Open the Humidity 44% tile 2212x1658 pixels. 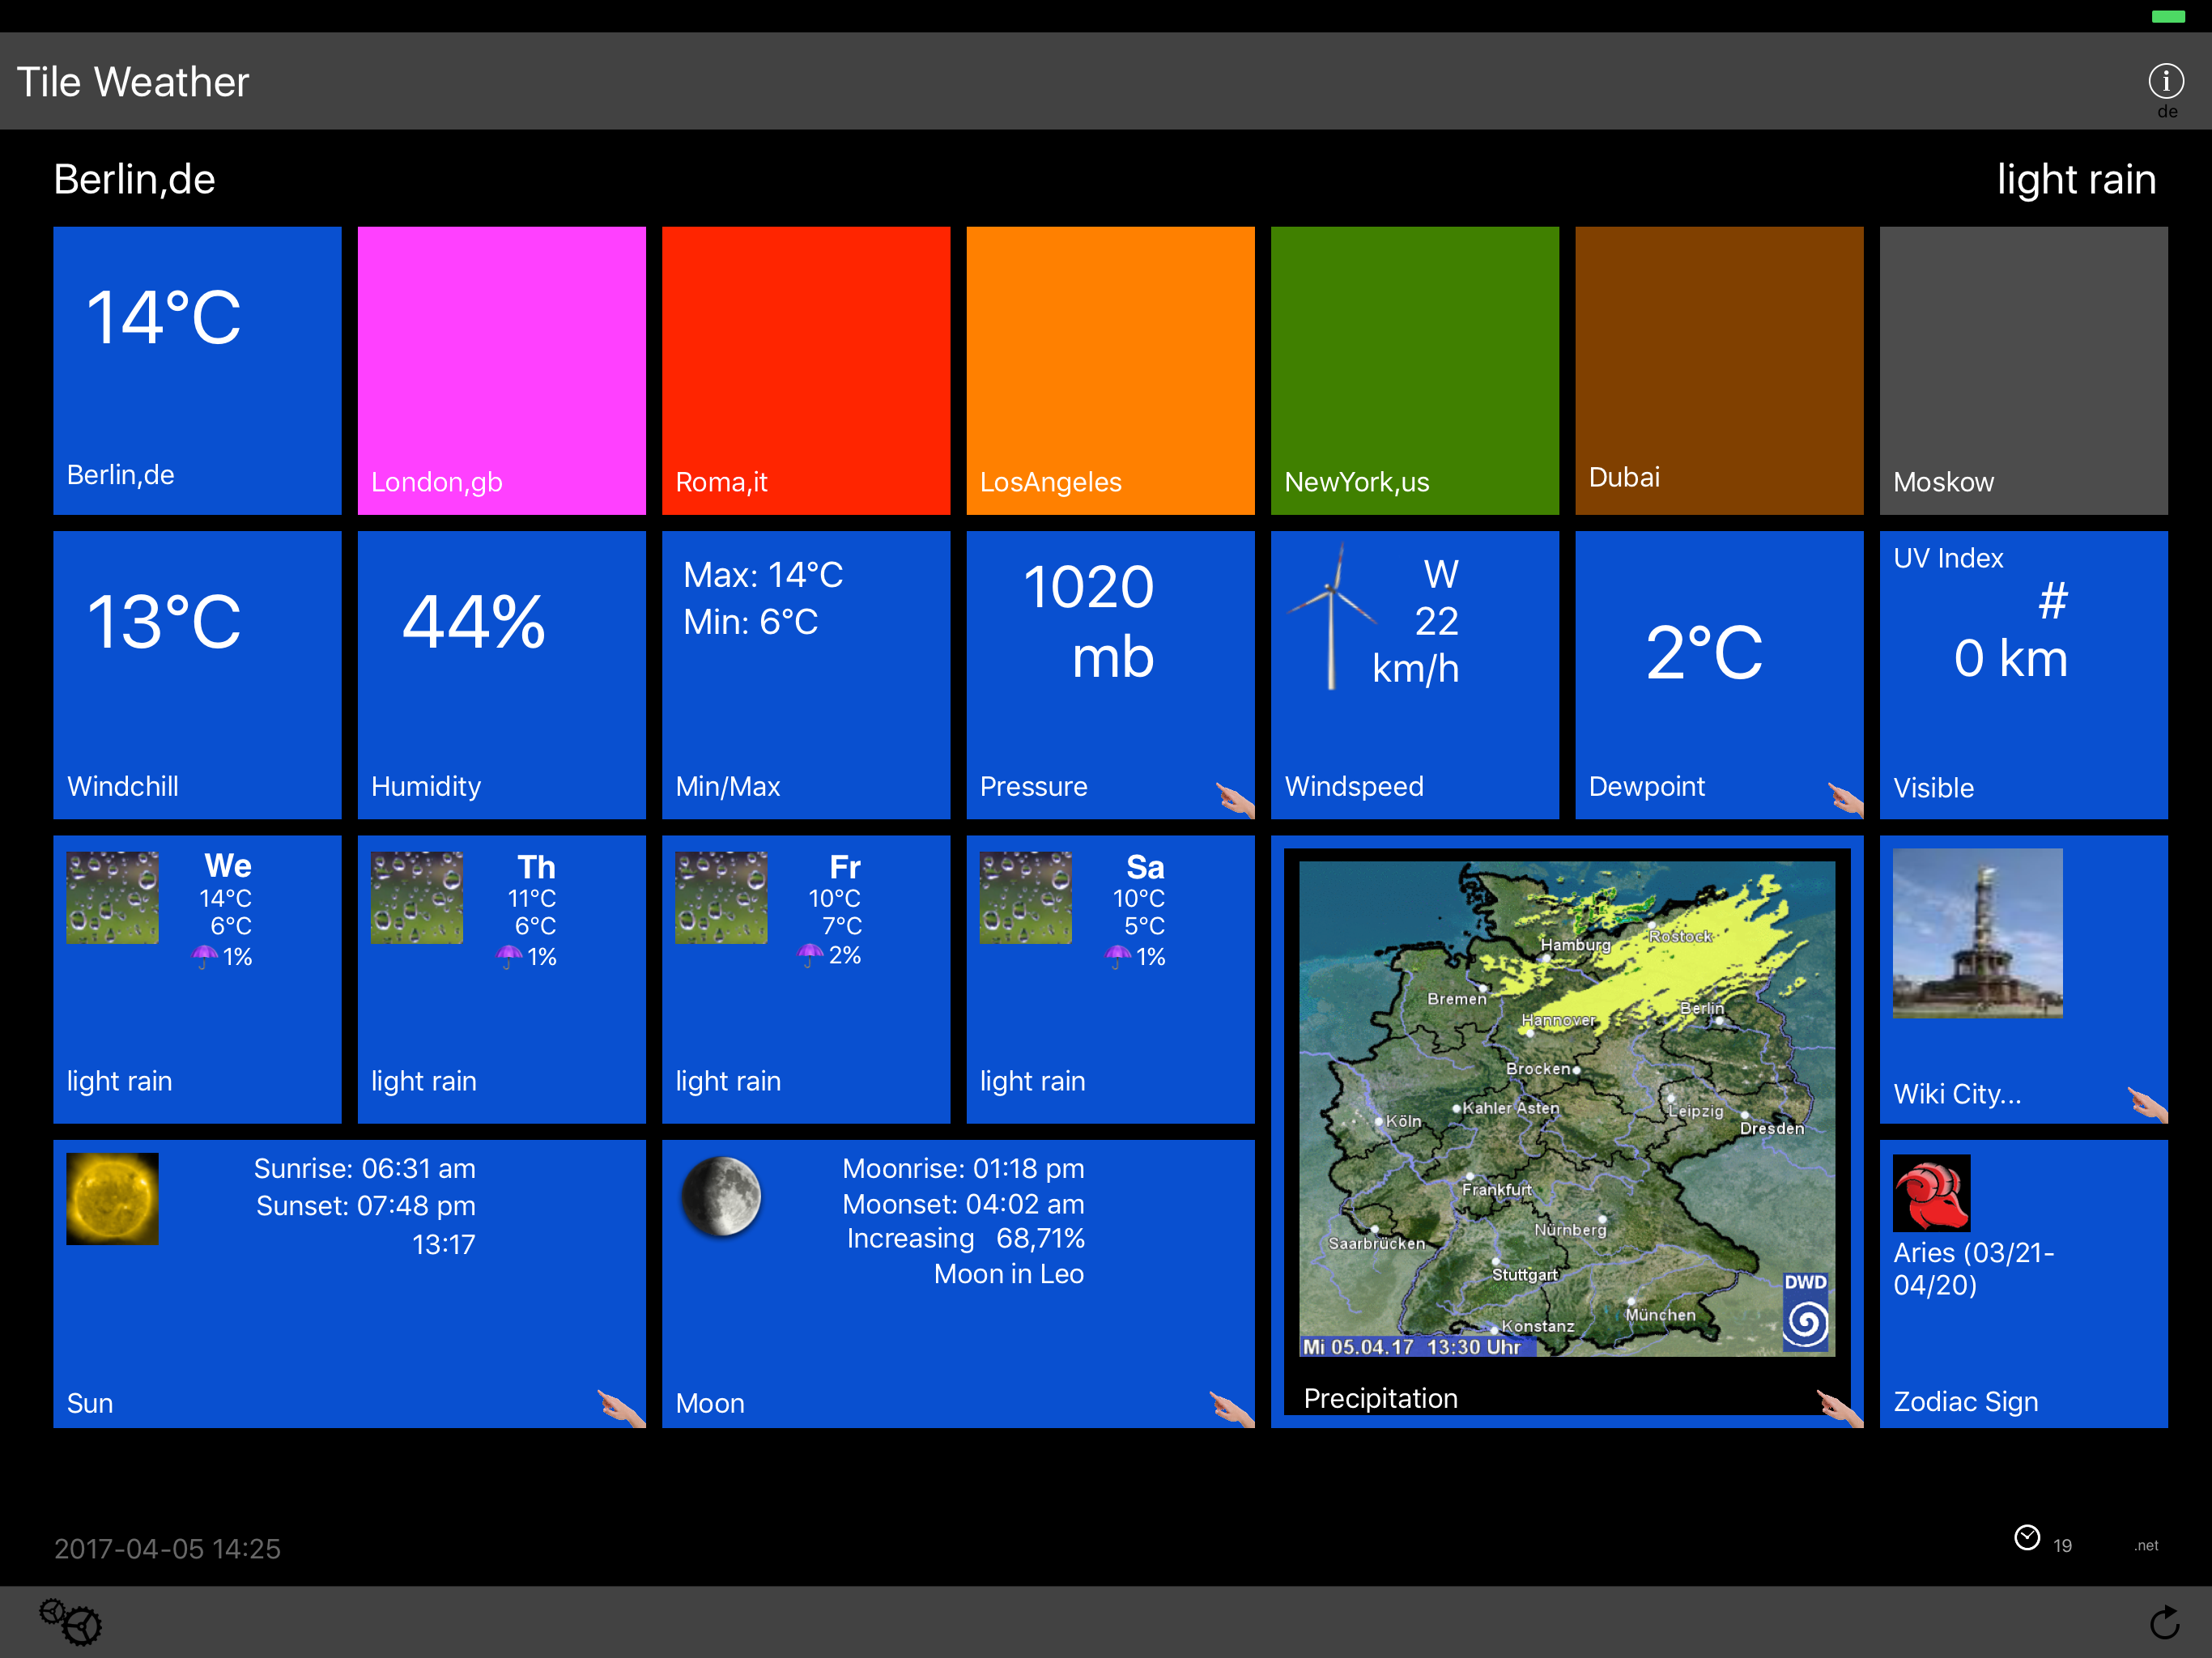[x=501, y=674]
